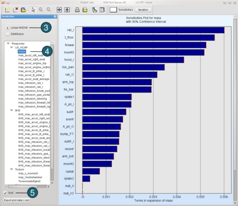
Task: Select max_intrusion_steering response
Action: click(33, 99)
